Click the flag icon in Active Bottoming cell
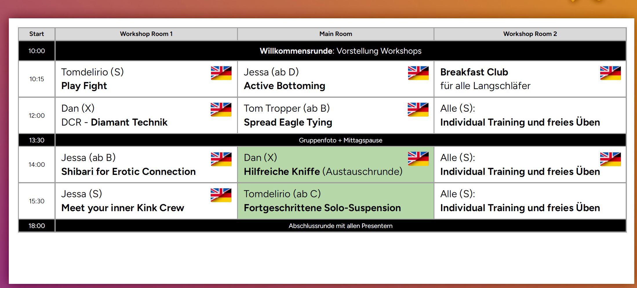 click(x=418, y=73)
